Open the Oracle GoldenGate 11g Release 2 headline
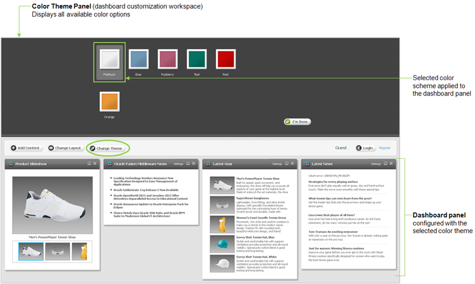Viewport: 475px width, 284px height. [x=146, y=190]
